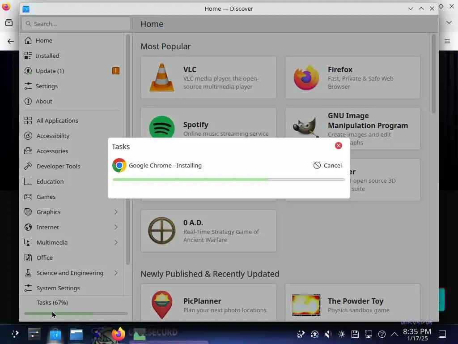Open the PicPlanner app card
This screenshot has height=344, width=458.
(208, 303)
